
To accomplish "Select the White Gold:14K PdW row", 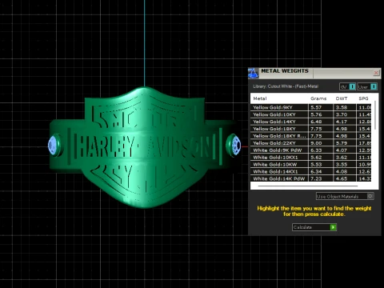I will coord(310,178).
